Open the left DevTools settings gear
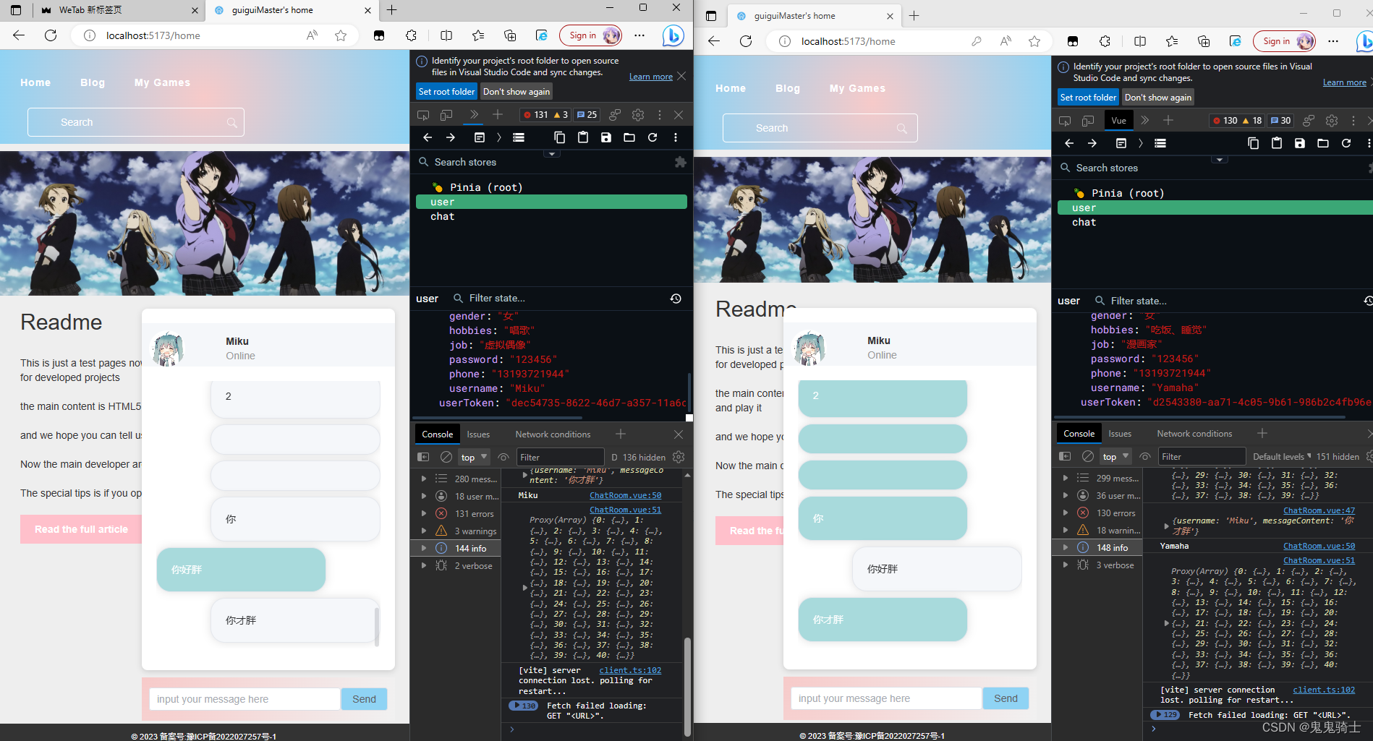The width and height of the screenshot is (1373, 741). pyautogui.click(x=637, y=114)
